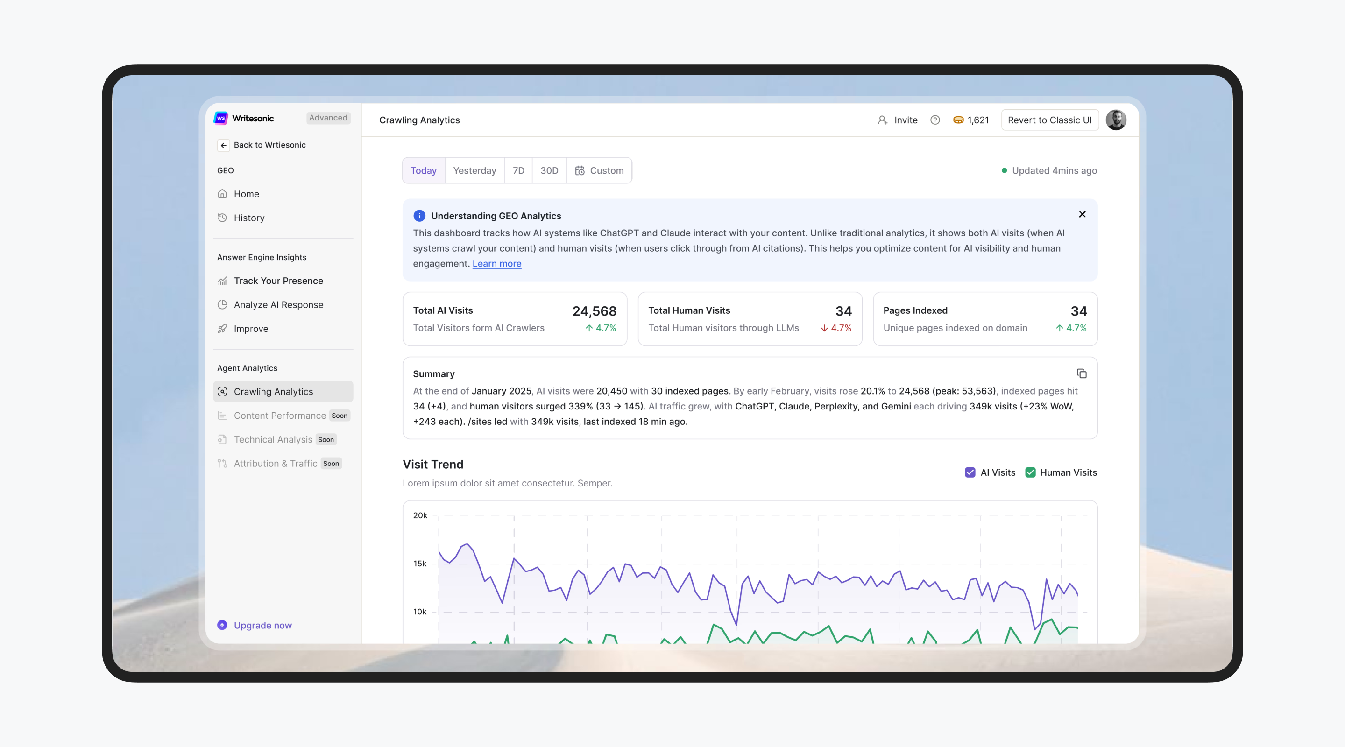
Task: Select the 30D time range tab
Action: pos(549,170)
